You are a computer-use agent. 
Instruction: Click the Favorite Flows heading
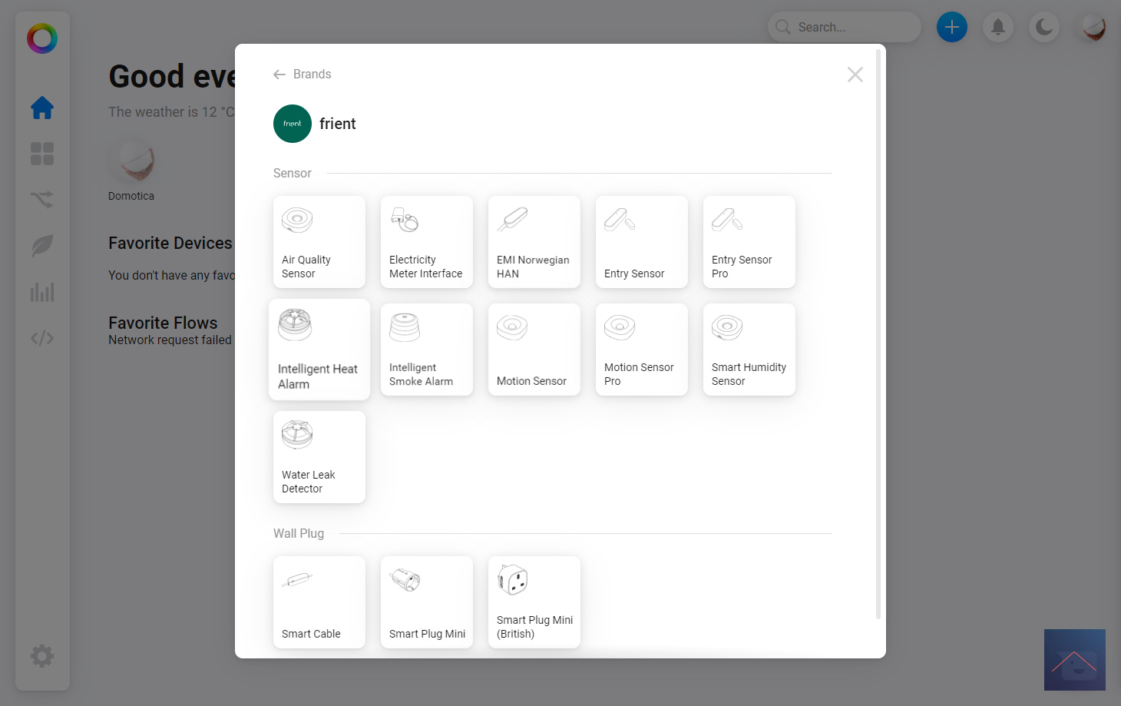coord(163,323)
